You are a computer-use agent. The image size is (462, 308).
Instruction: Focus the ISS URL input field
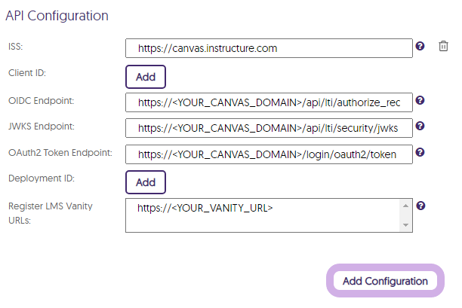tap(269, 48)
